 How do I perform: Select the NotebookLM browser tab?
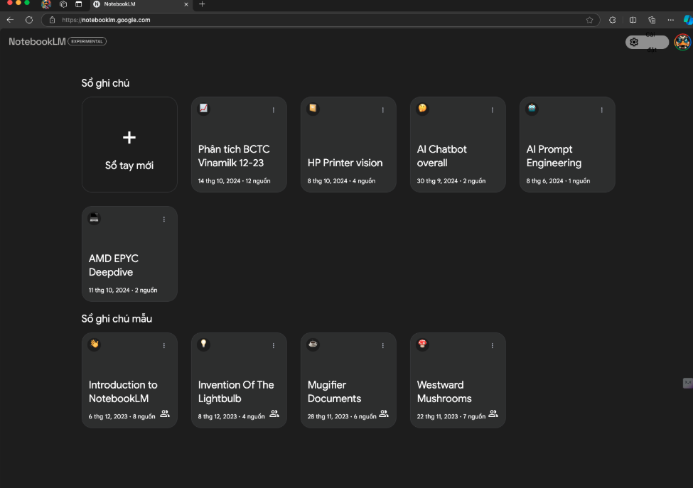coord(141,4)
